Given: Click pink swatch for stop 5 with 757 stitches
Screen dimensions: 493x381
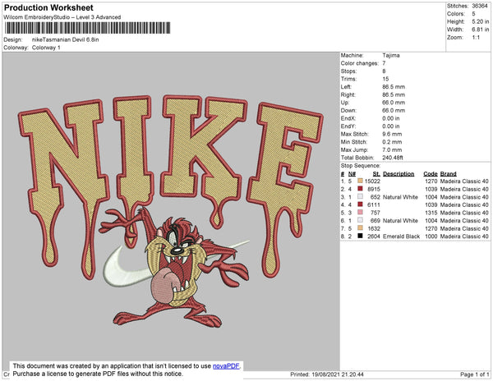Looking at the screenshot, I should (360, 213).
